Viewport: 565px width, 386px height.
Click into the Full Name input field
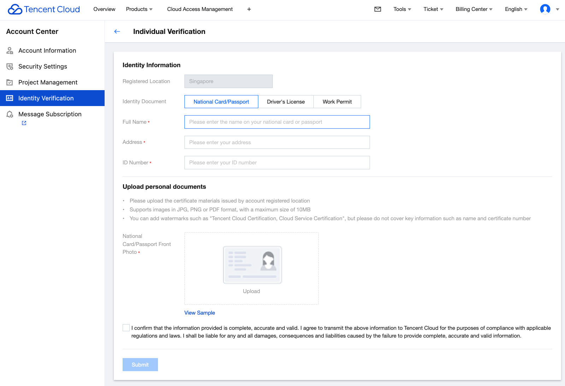pos(277,122)
